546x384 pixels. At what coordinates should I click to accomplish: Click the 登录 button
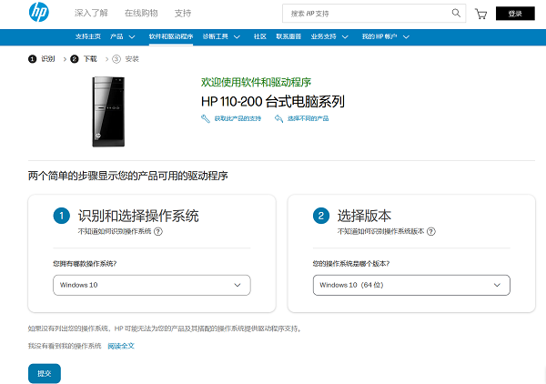pos(515,14)
